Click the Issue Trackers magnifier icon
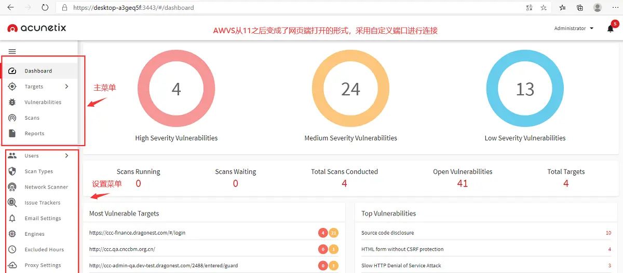The height and width of the screenshot is (273, 623). click(12, 203)
